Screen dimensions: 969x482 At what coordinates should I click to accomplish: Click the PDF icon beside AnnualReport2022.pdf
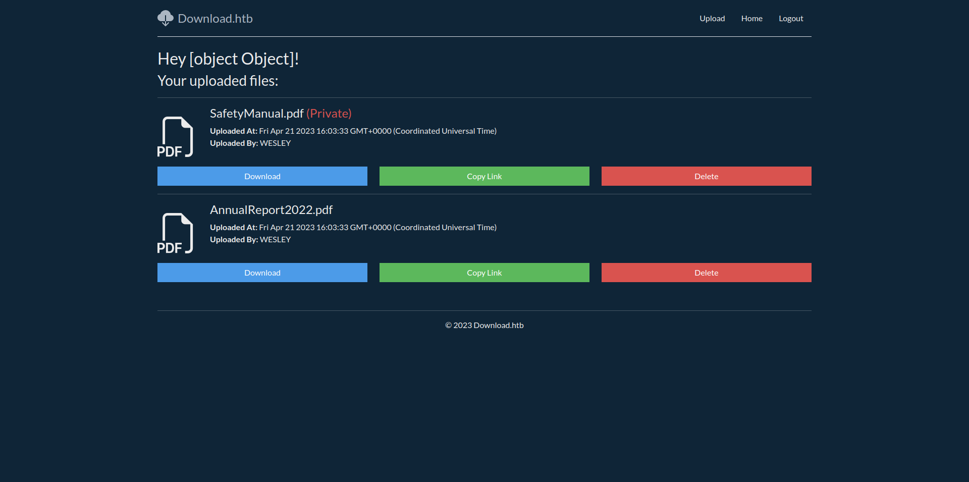[175, 233]
